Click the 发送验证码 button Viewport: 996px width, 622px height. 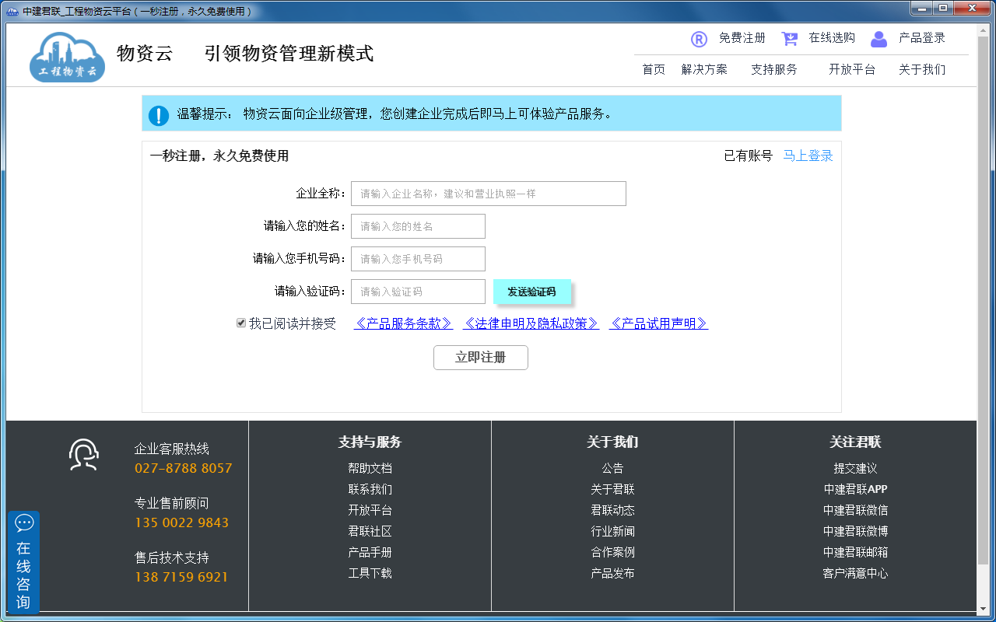pos(531,290)
